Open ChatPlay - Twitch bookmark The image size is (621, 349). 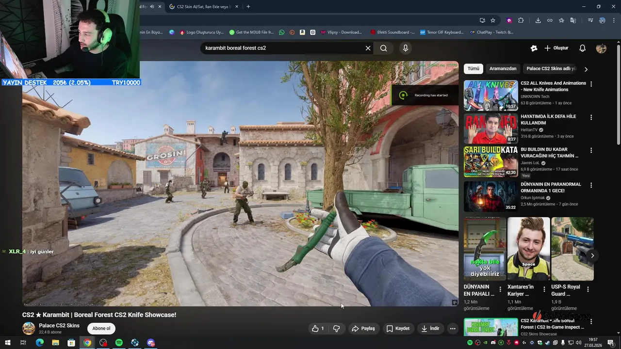click(492, 32)
